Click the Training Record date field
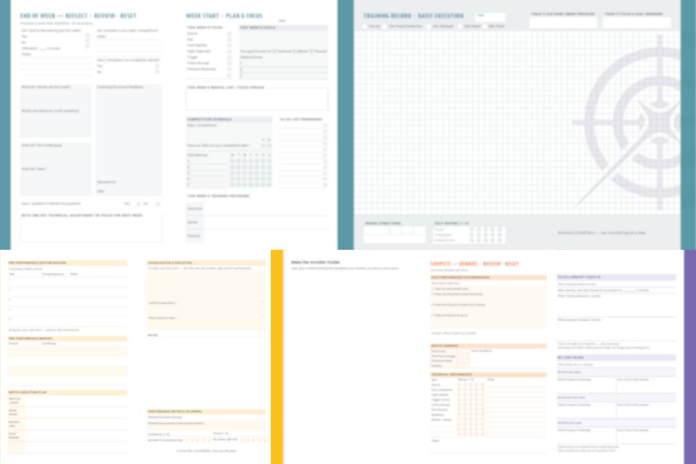 [x=490, y=18]
